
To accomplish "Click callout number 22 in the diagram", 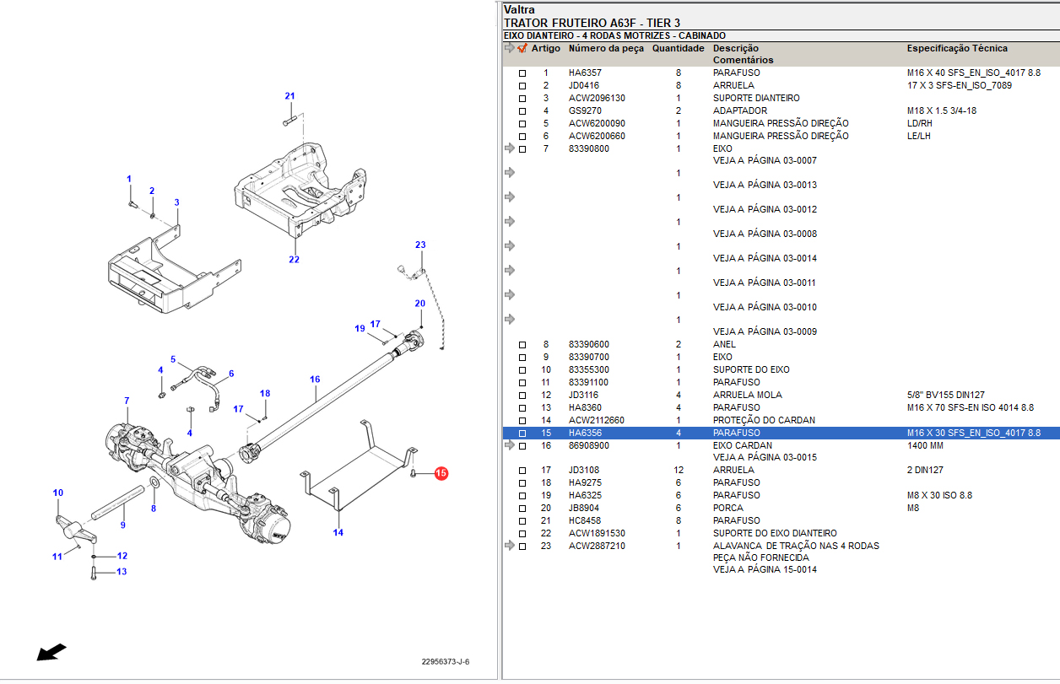I will pos(294,260).
